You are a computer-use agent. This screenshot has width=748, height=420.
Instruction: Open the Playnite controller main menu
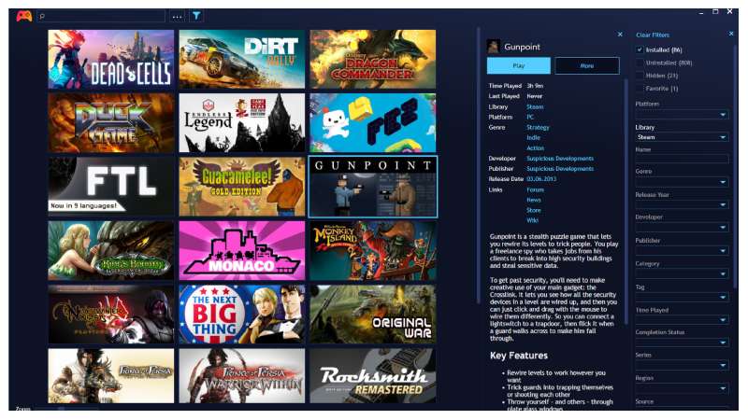coord(24,16)
